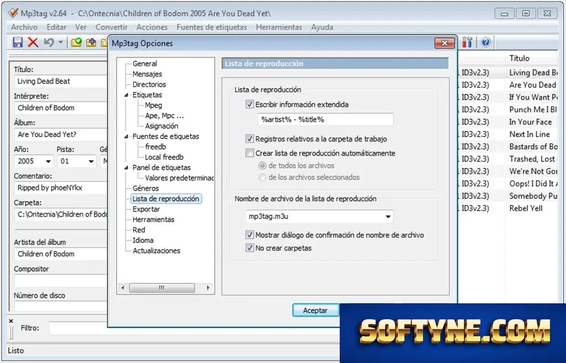The width and height of the screenshot is (566, 363).
Task: Click the Aceptar button
Action: 315,311
